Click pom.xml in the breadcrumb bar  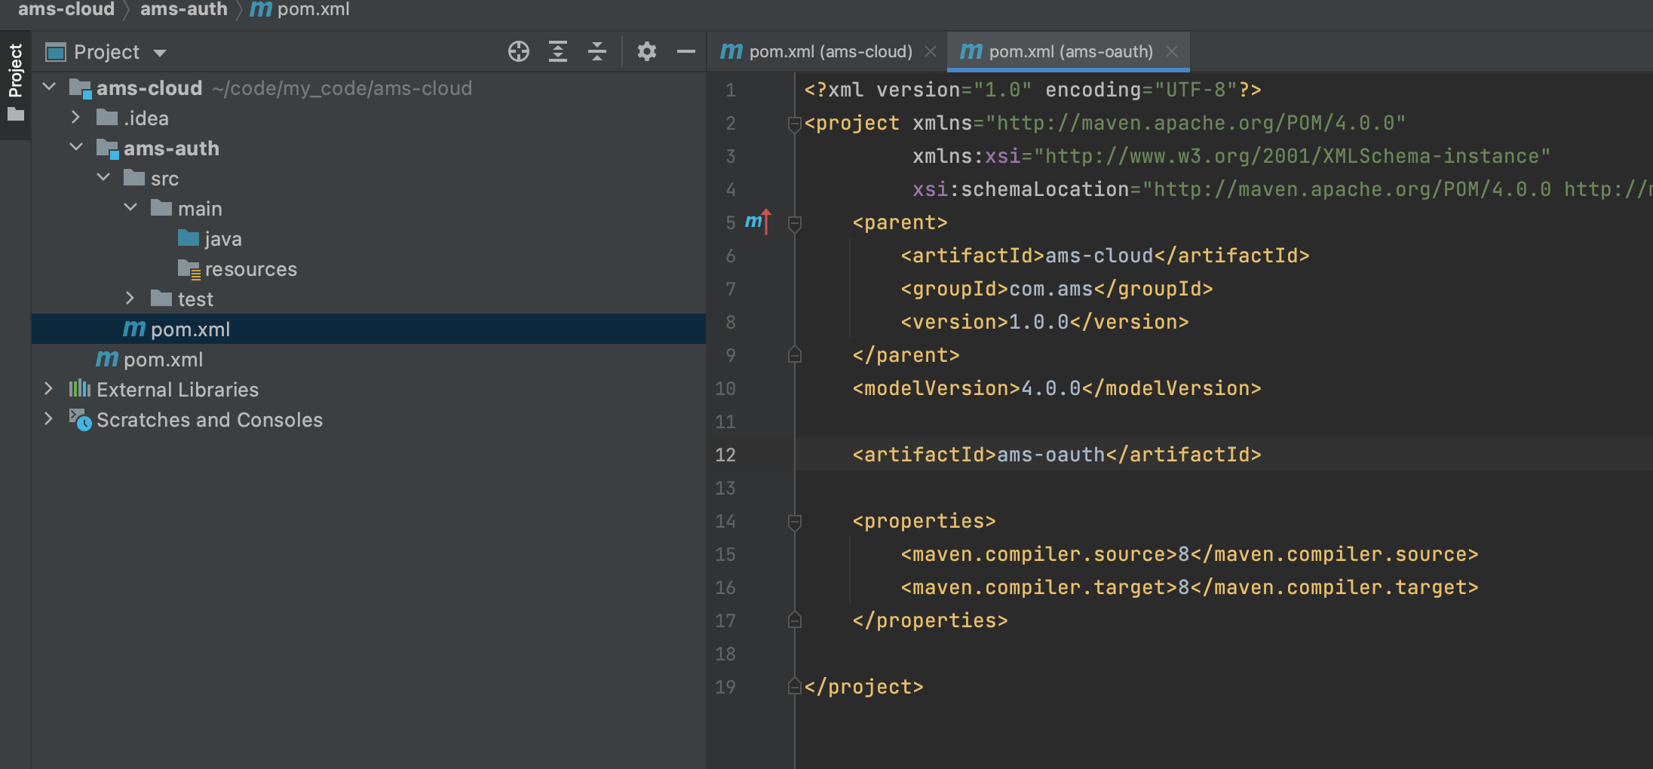300,9
